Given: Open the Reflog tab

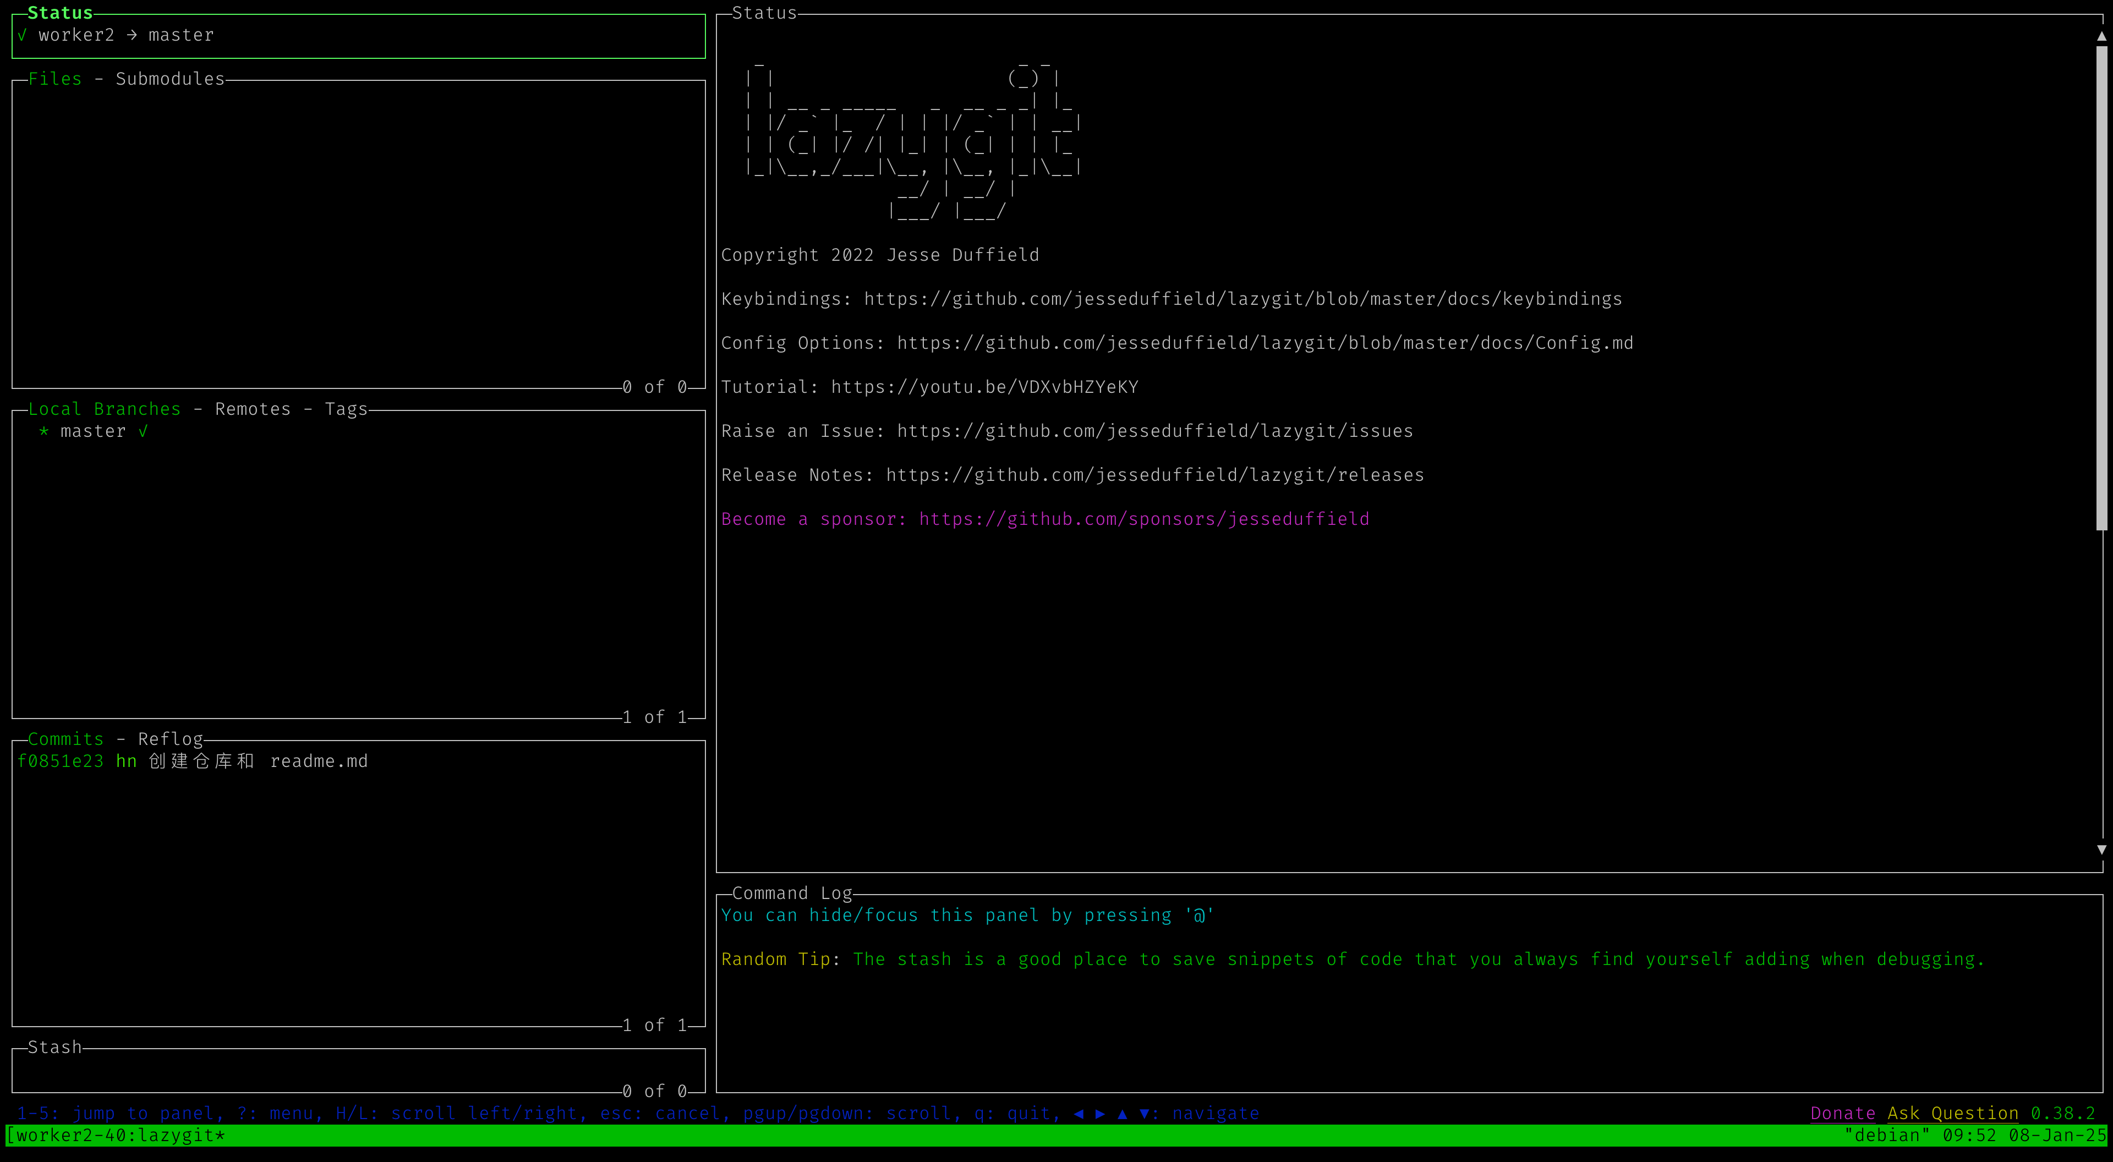Looking at the screenshot, I should pos(171,739).
